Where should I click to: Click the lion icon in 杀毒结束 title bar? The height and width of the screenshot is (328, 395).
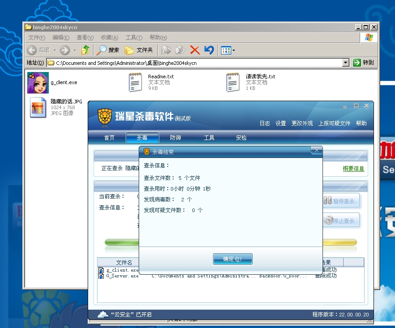pos(147,152)
